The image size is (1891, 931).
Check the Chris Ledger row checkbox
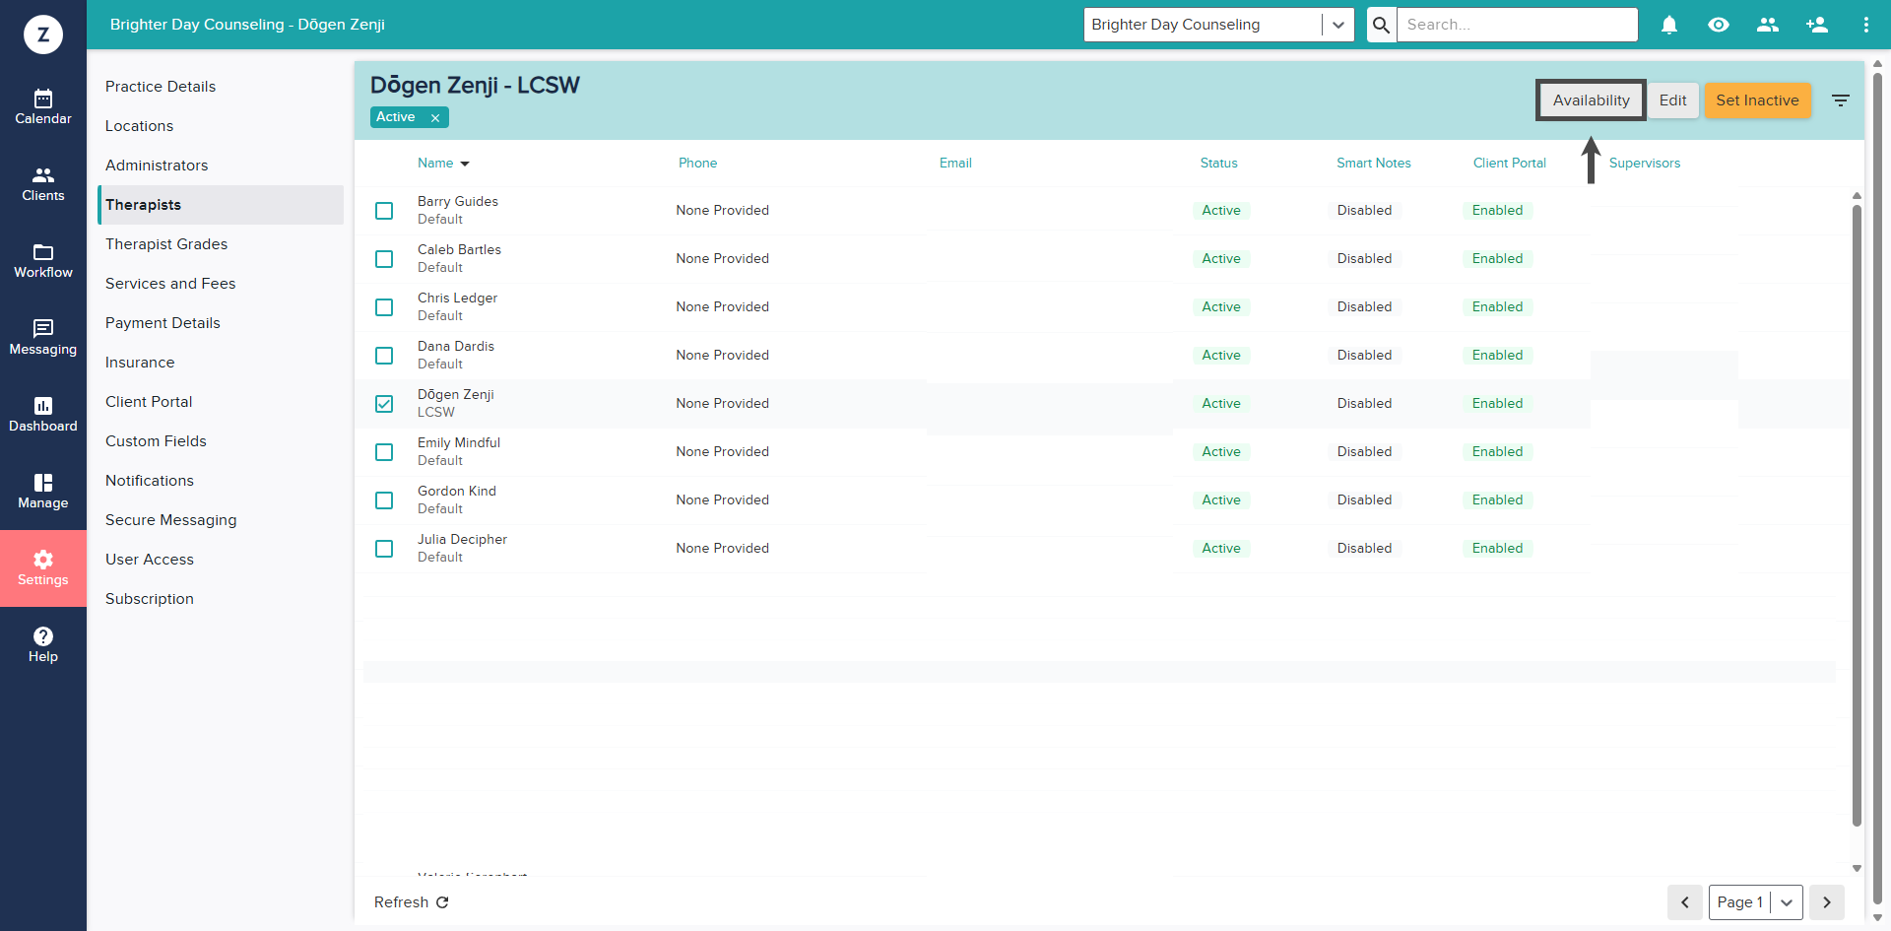click(384, 307)
